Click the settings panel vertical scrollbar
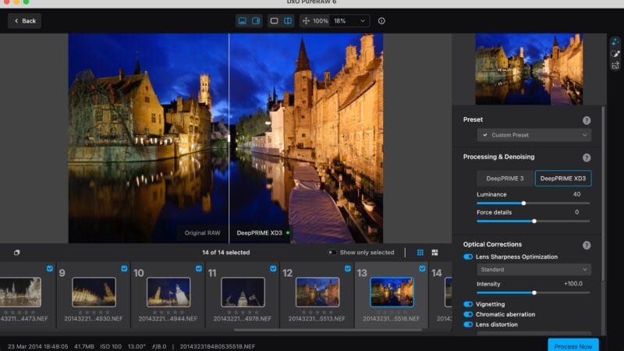The height and width of the screenshot is (351, 624). click(603, 193)
